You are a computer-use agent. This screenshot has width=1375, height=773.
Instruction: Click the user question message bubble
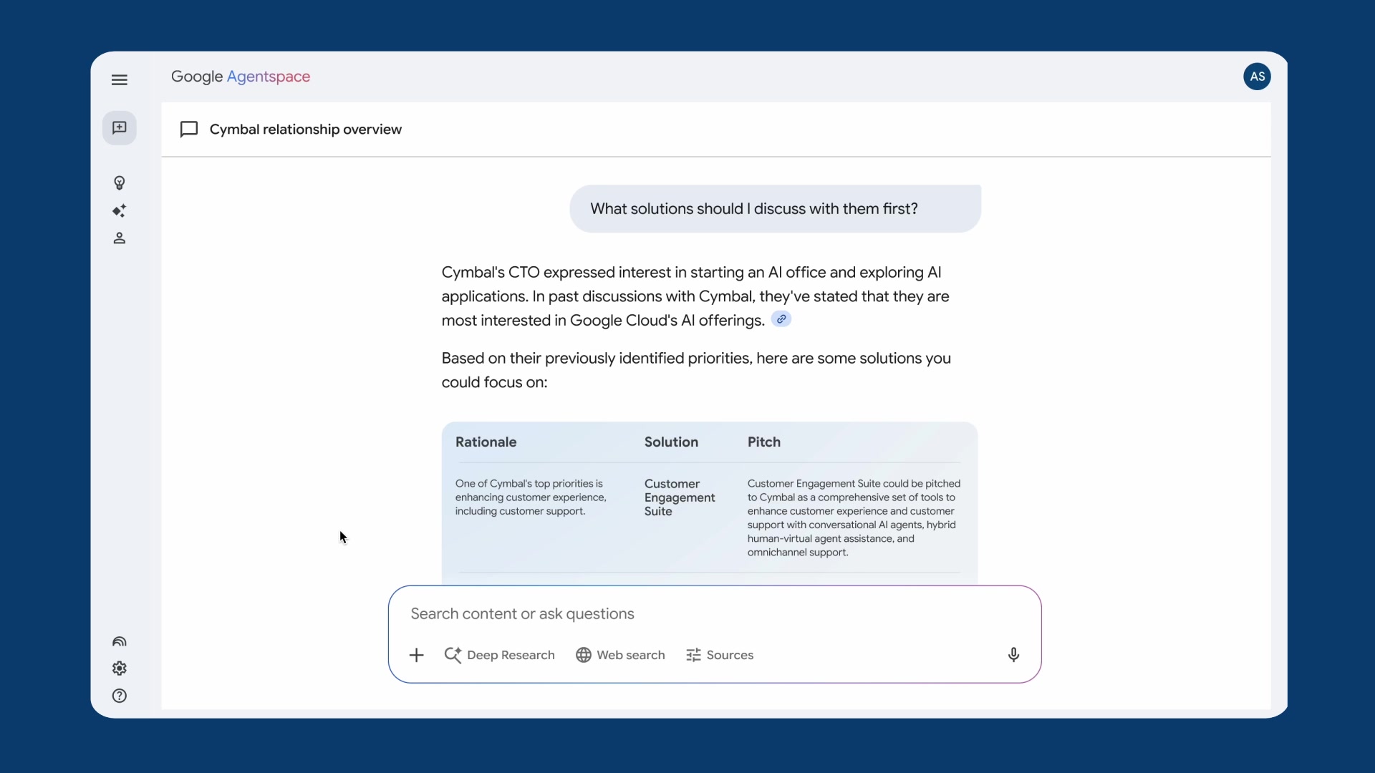775,209
